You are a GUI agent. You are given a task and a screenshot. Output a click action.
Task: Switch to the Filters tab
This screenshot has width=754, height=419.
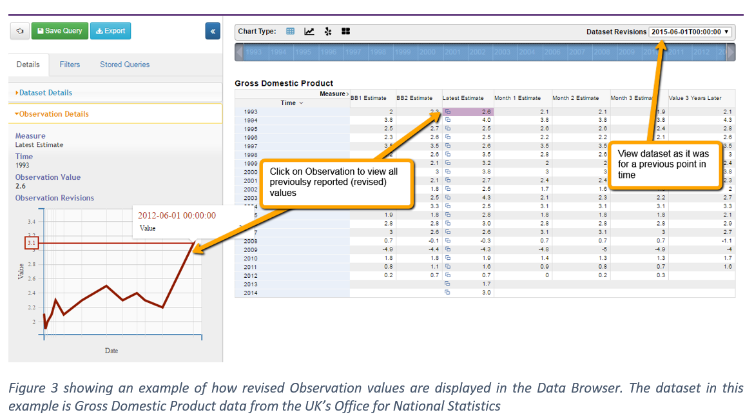point(70,64)
